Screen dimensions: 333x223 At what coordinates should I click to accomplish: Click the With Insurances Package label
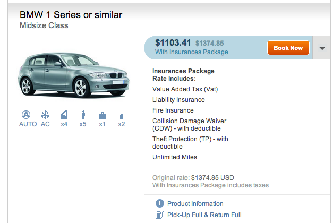pyautogui.click(x=191, y=52)
